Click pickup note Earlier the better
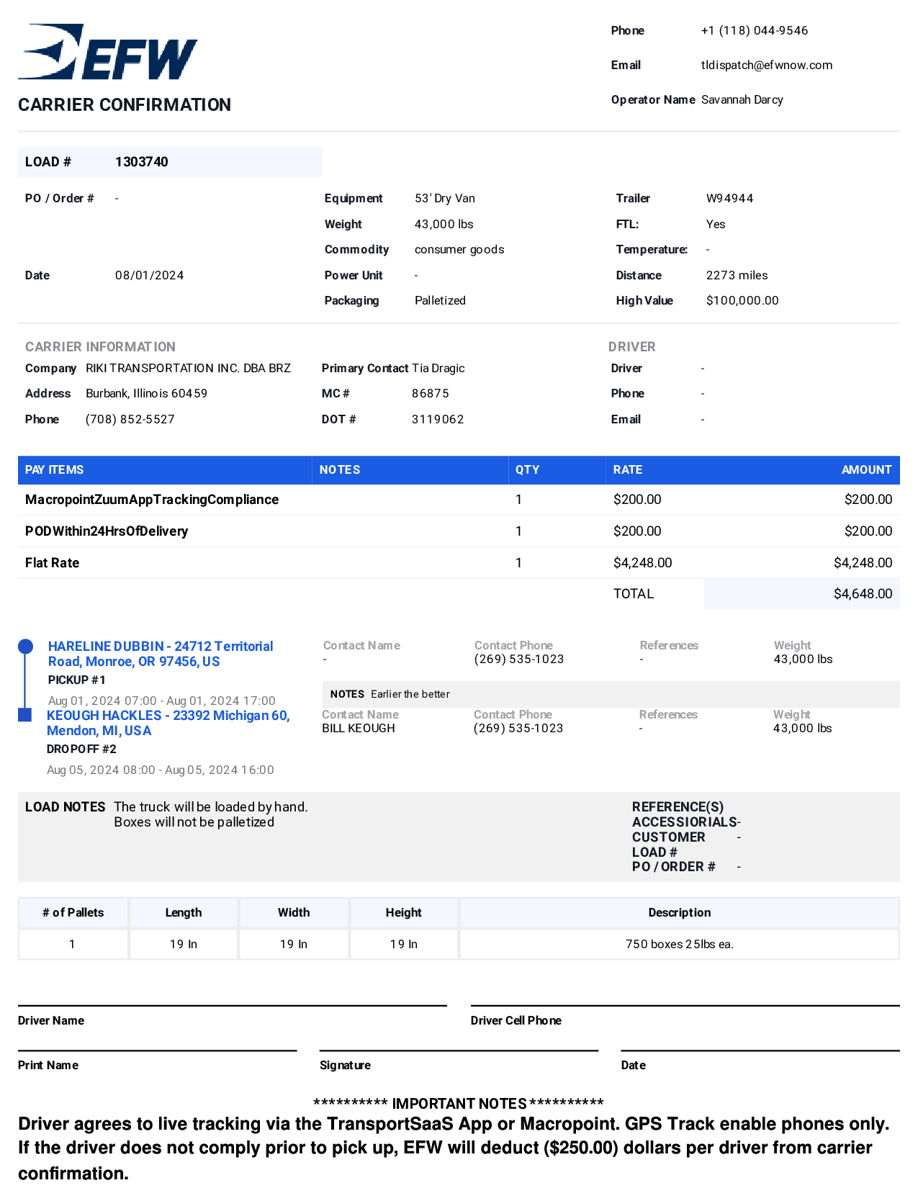Image resolution: width=918 pixels, height=1188 pixels. coord(410,694)
